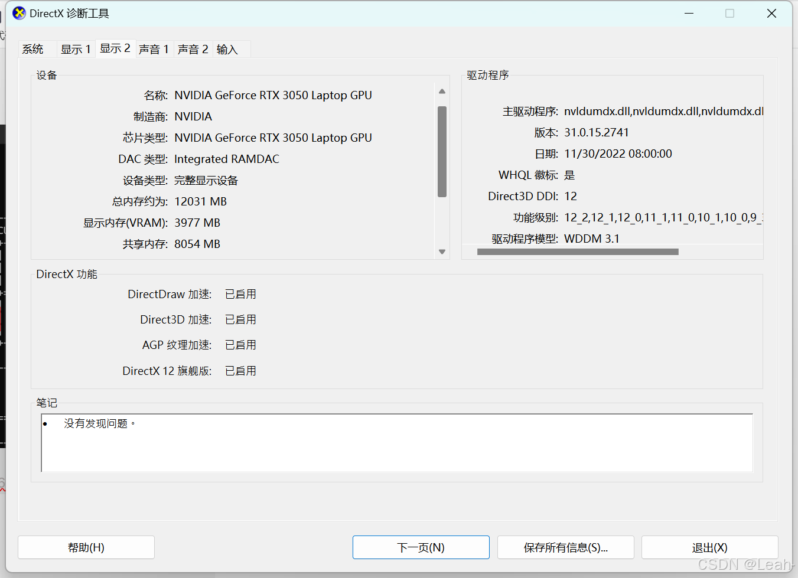Screen dimensions: 798x578
Task: Click the 8054 MB shared memory value
Action: point(197,244)
